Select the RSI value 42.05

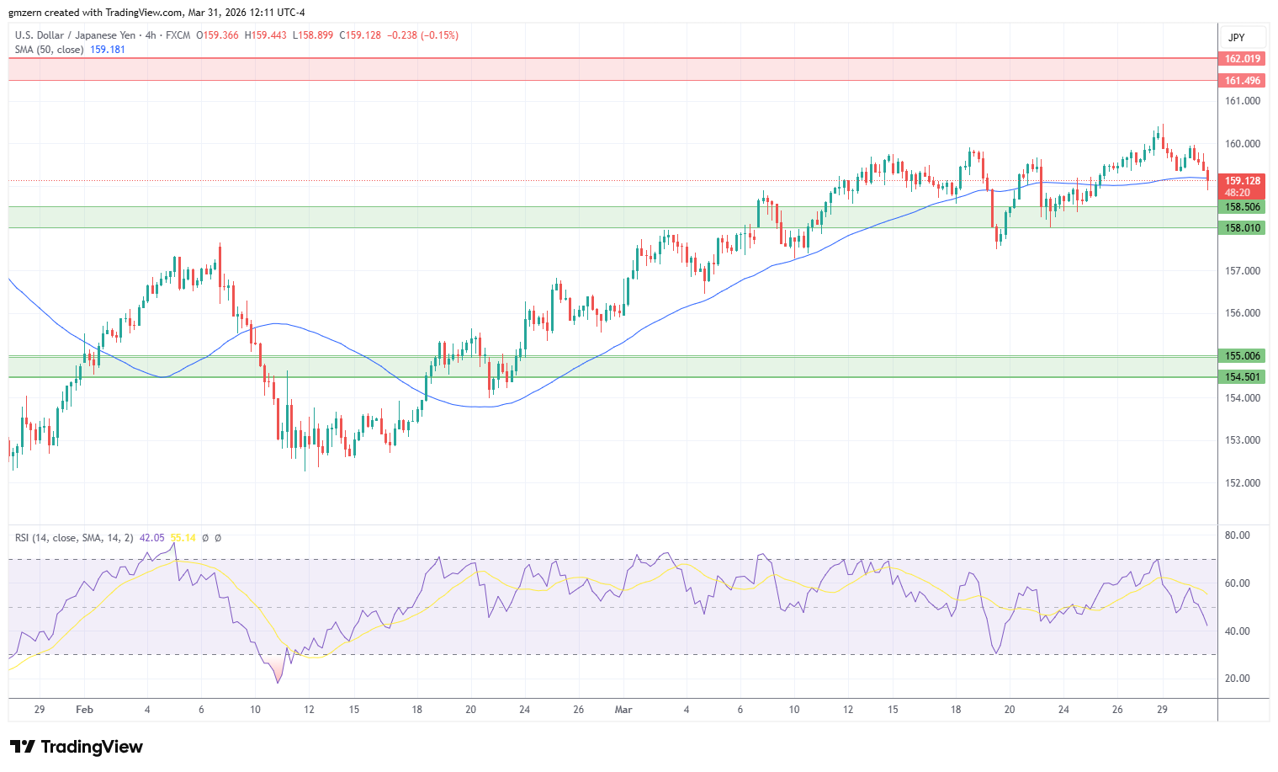pos(151,538)
